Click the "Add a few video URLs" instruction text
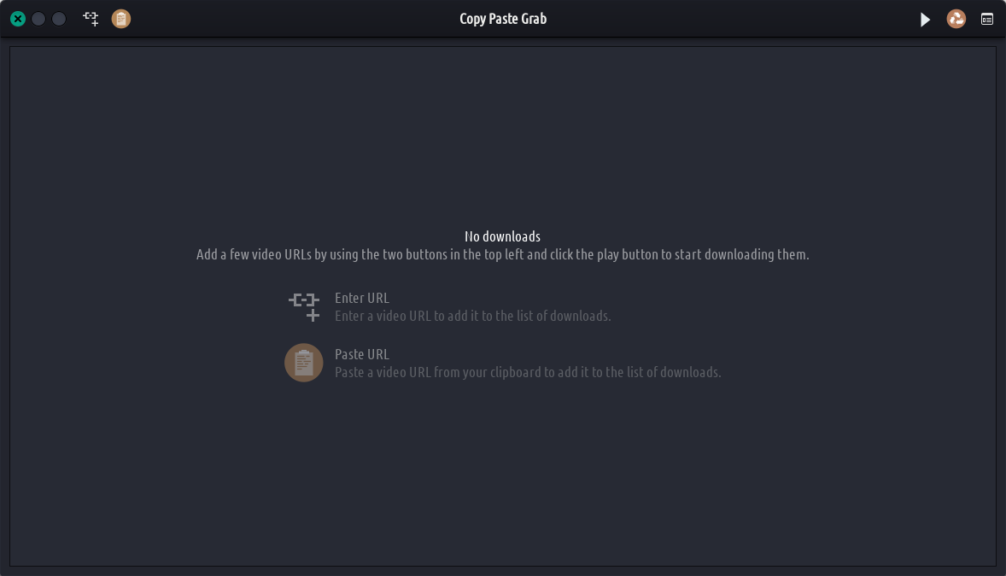1006x576 pixels. click(502, 254)
